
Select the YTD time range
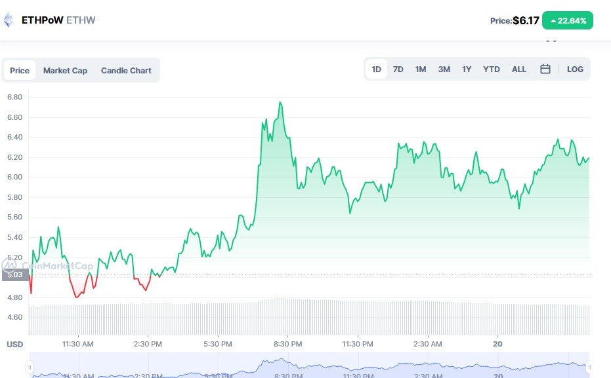tap(492, 69)
